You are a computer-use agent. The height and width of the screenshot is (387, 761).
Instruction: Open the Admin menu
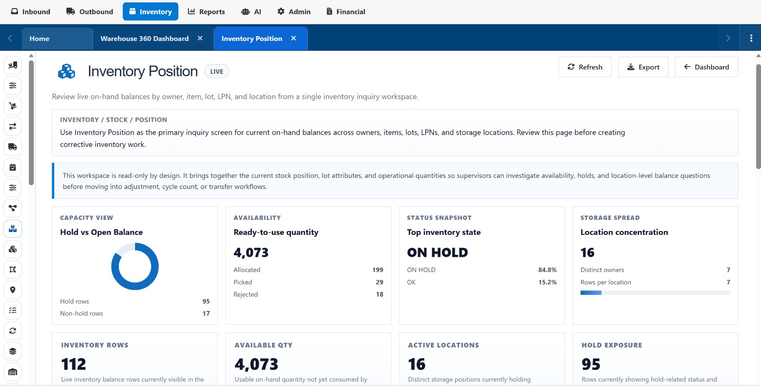click(294, 11)
